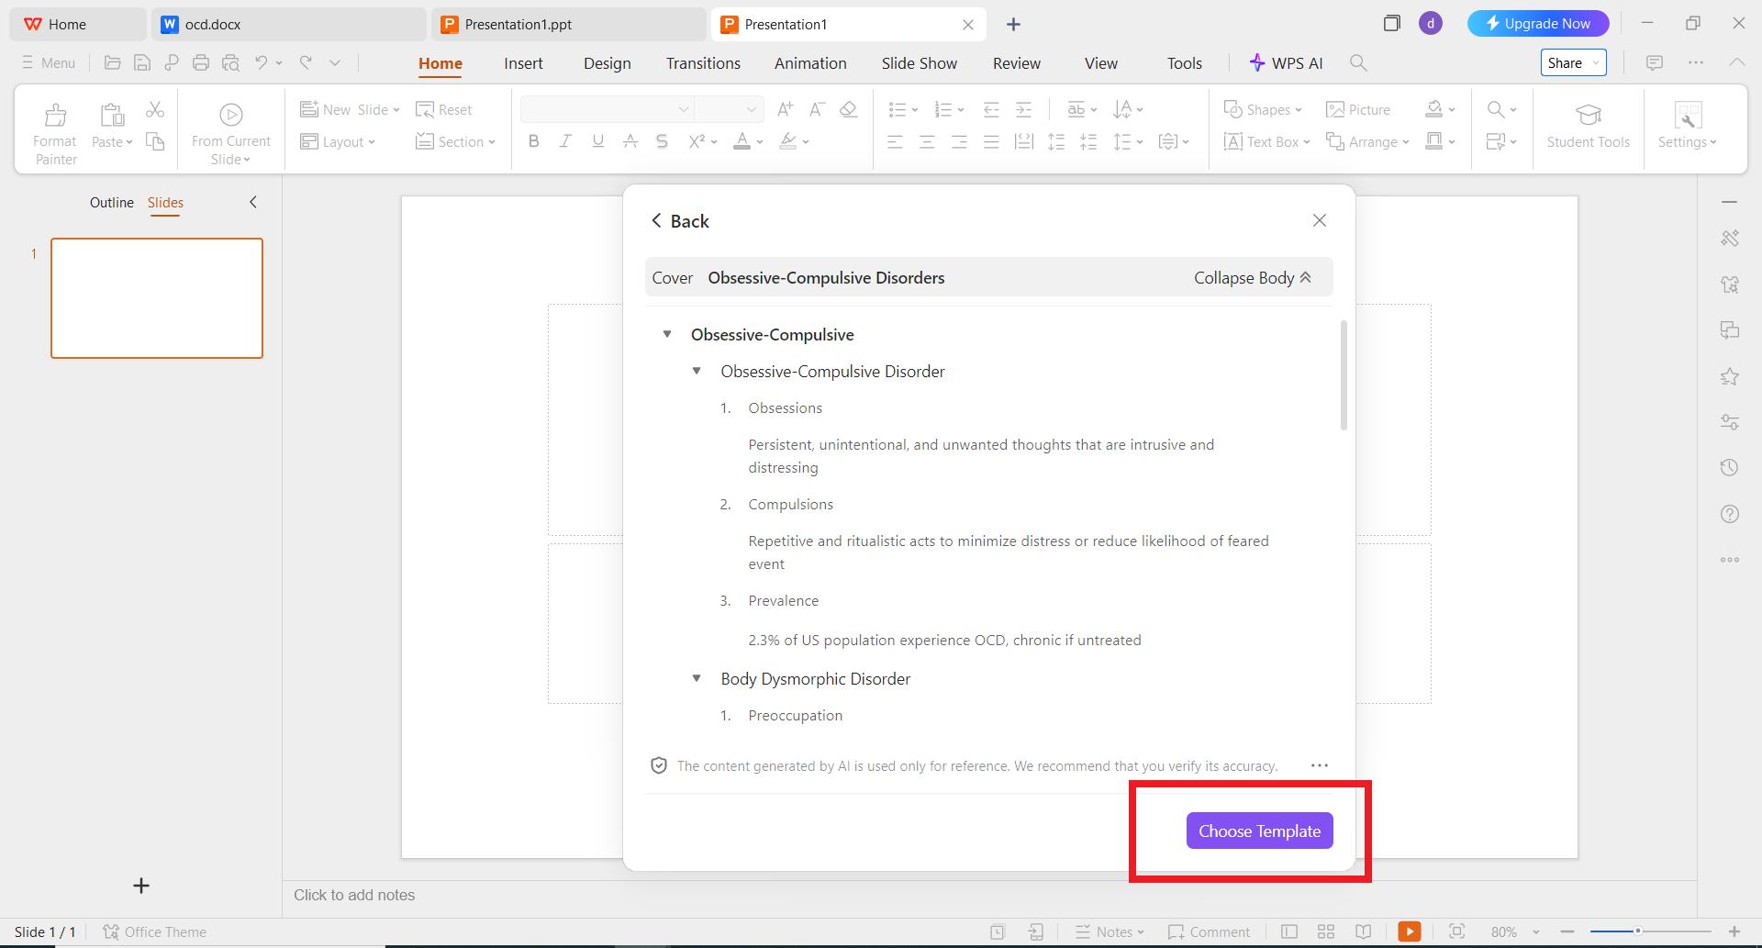Click the Redo arrow icon
This screenshot has height=948, width=1762.
pos(306,62)
